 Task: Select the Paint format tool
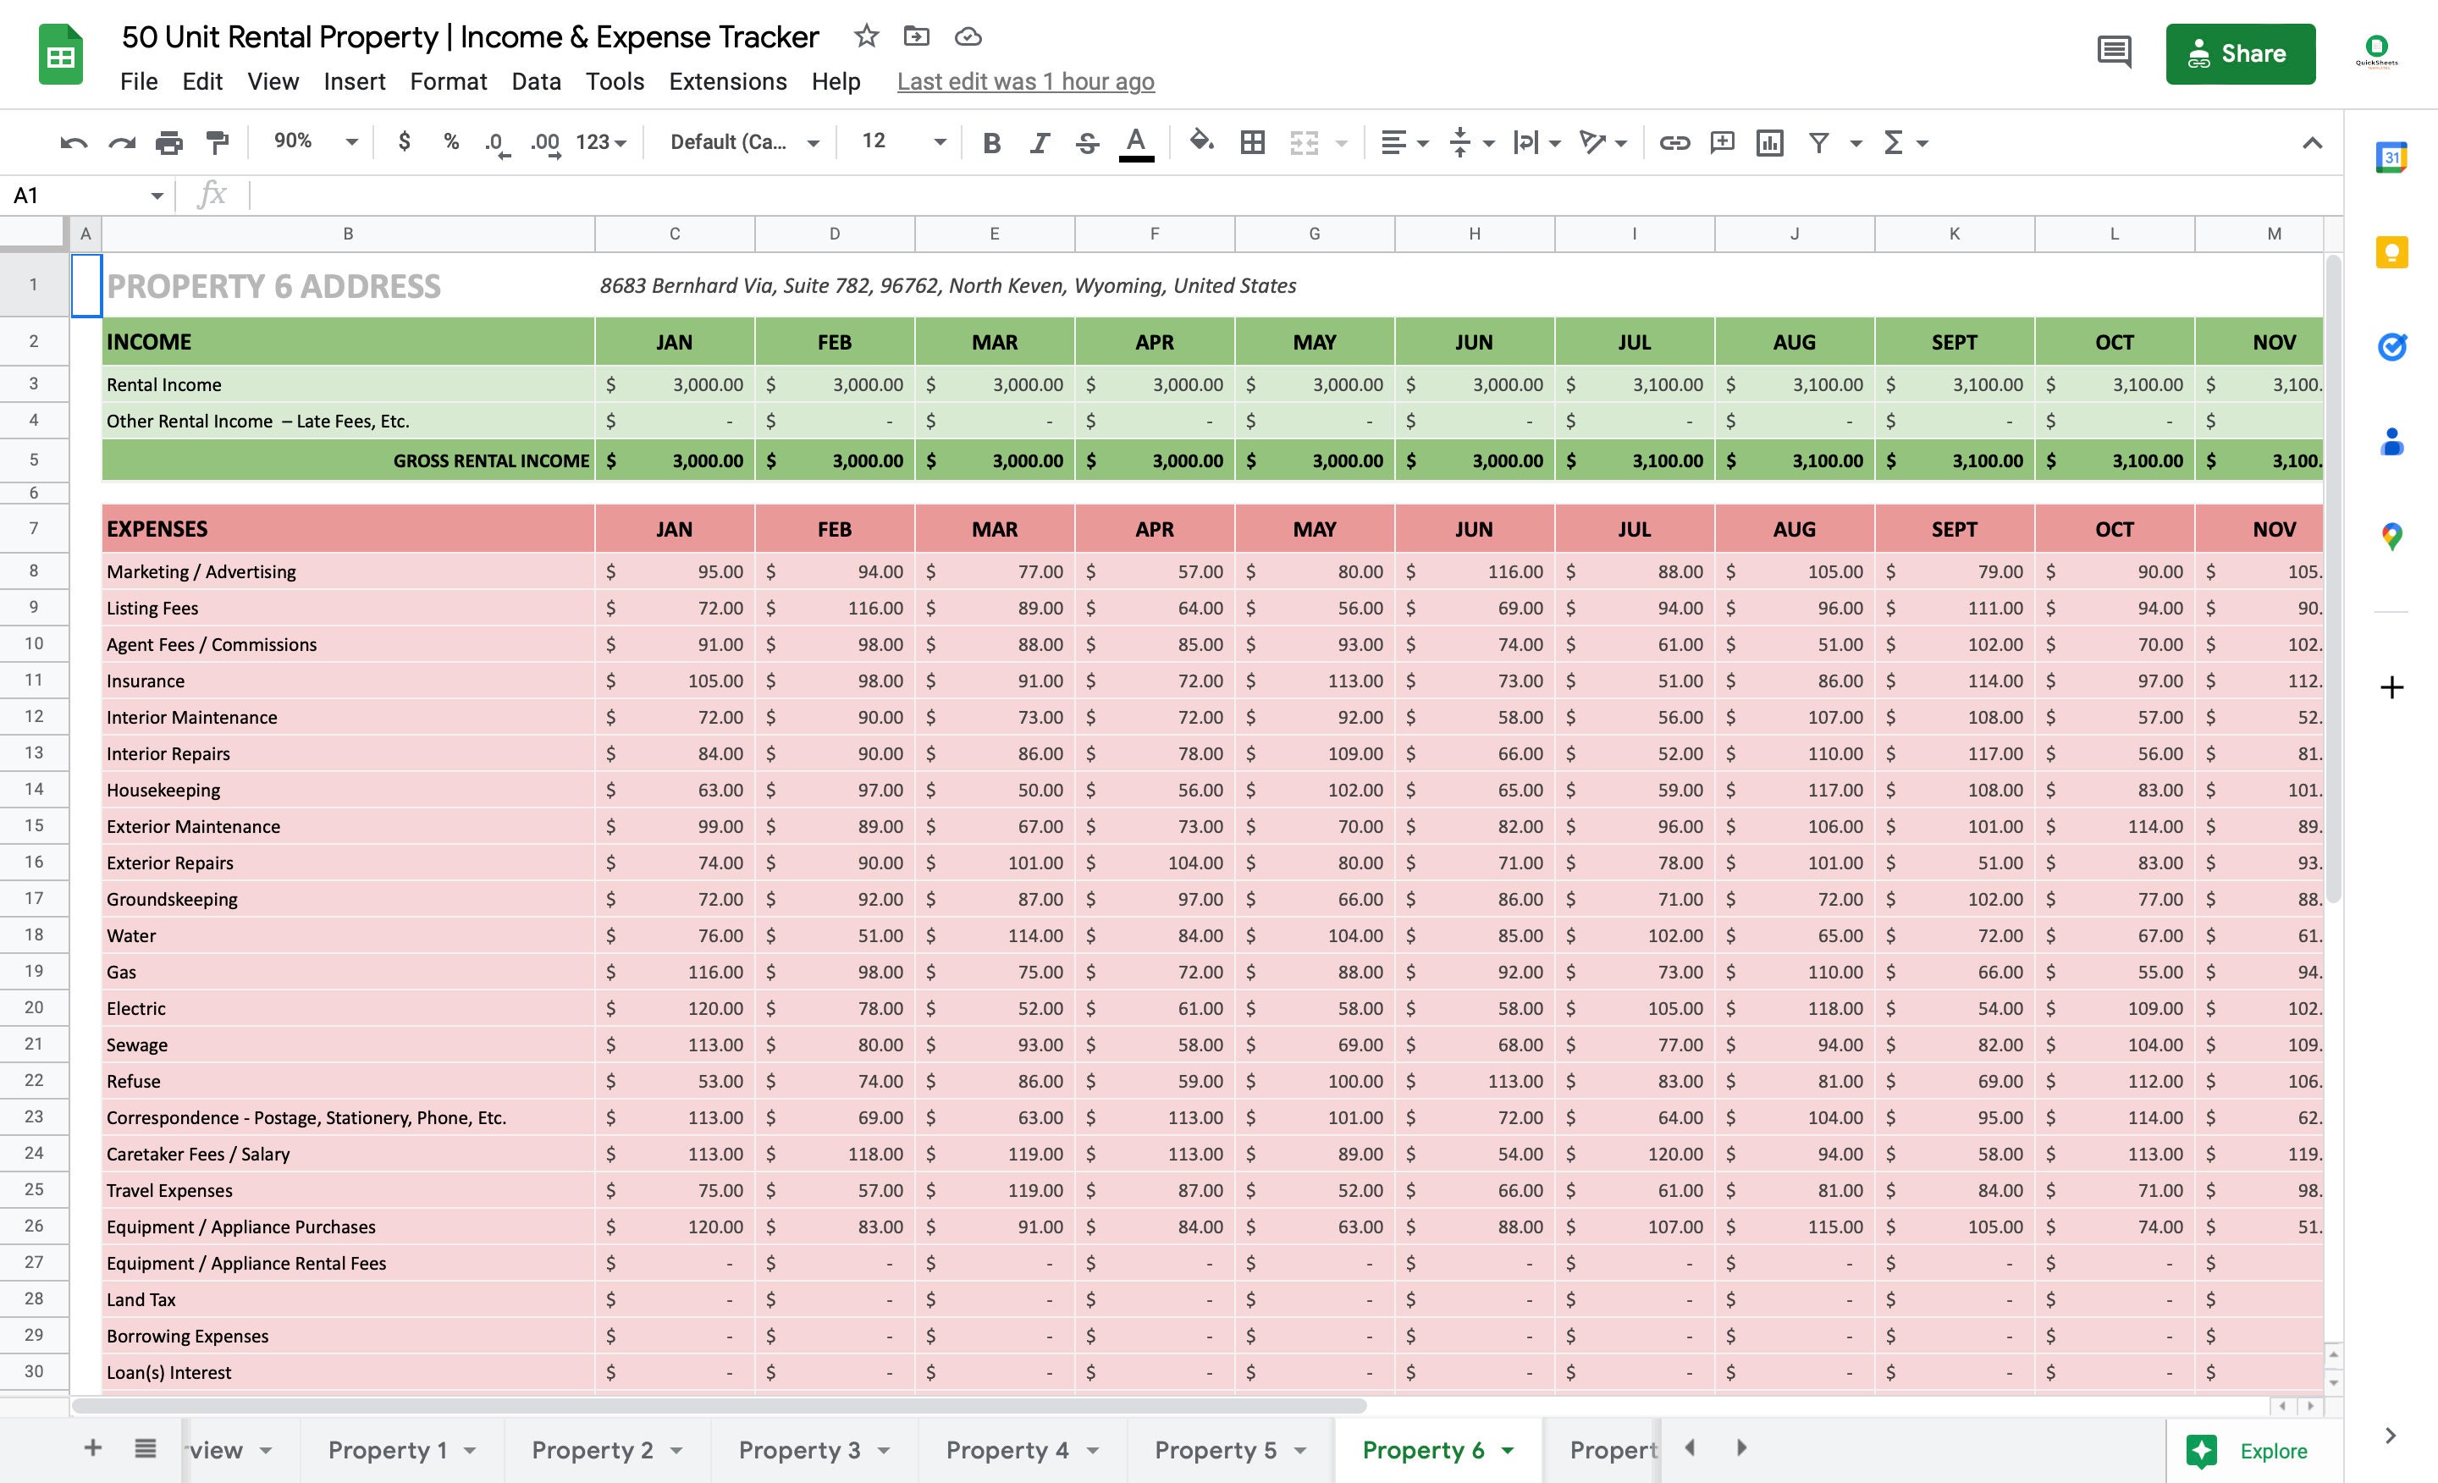click(218, 143)
